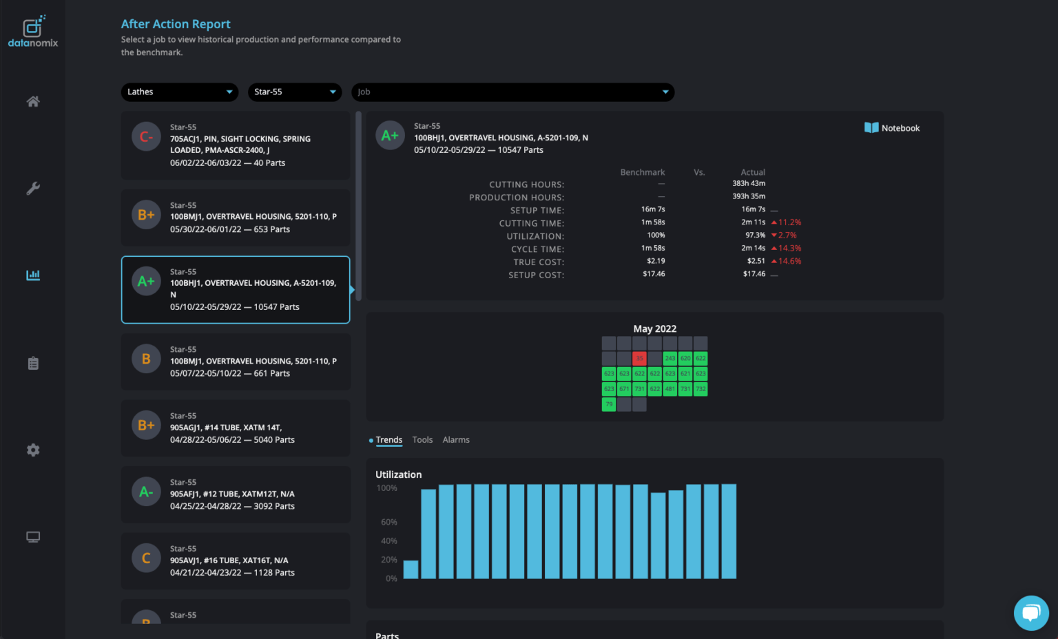Viewport: 1058px width, 639px height.
Task: Select the wrench tool icon in sidebar
Action: pyautogui.click(x=32, y=188)
